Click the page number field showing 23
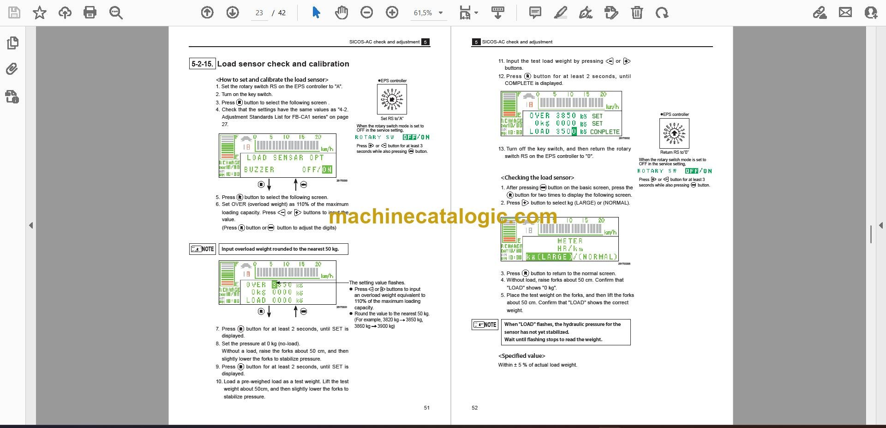Image resolution: width=886 pixels, height=428 pixels. (x=259, y=13)
